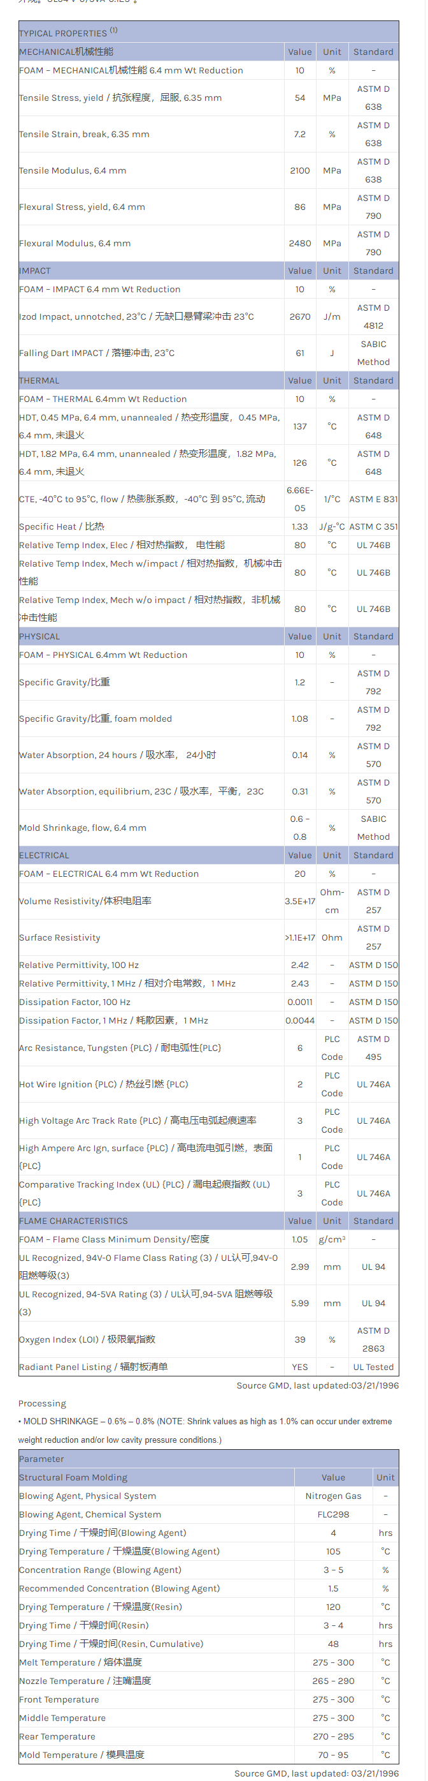
Task: Click the Radiant Panel Listing YES value
Action: tap(299, 1367)
